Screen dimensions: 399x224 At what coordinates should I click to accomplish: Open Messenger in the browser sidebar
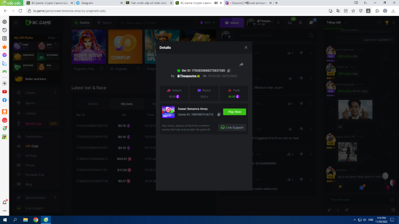4,55
